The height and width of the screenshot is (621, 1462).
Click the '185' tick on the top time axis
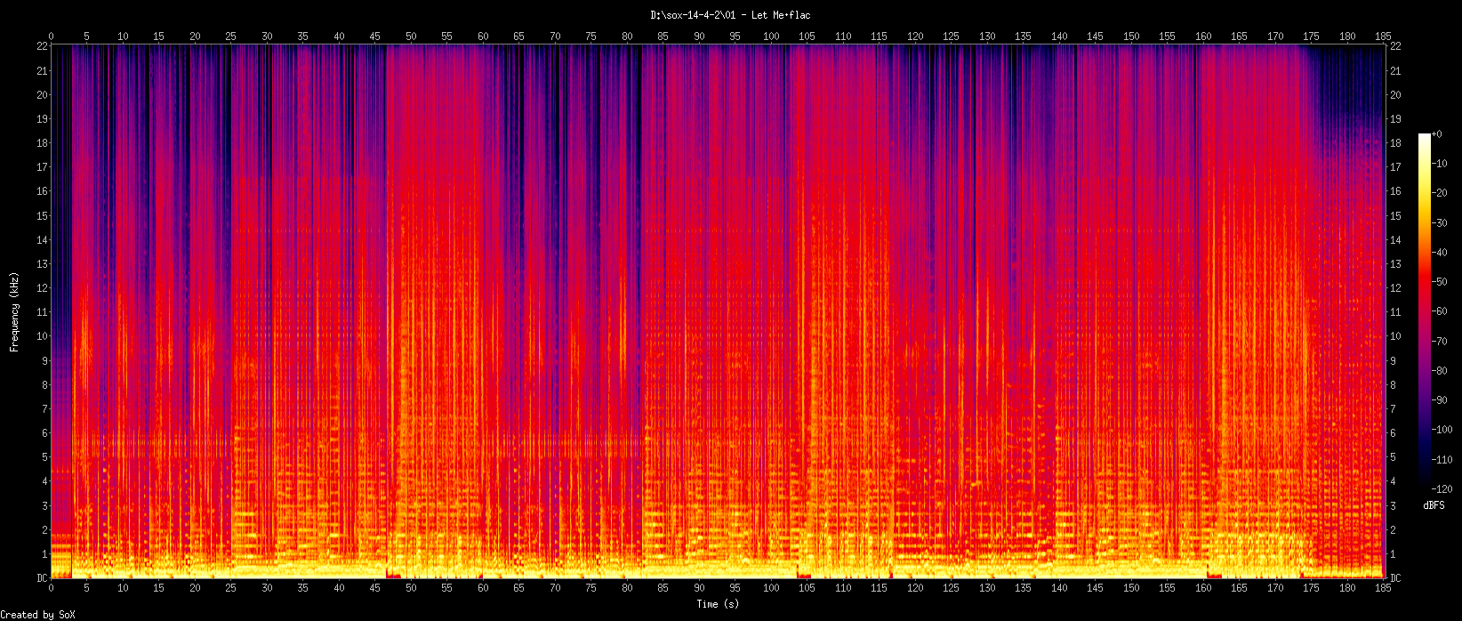point(1384,36)
